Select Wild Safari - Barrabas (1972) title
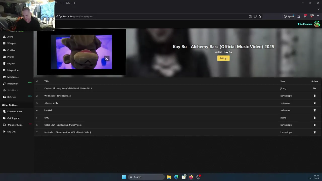322x181 pixels. 58,96
